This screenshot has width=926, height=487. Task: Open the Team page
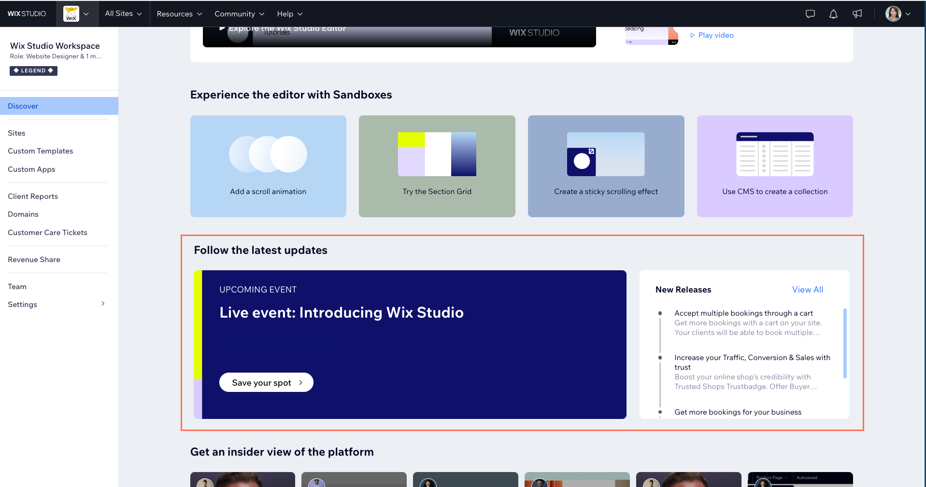click(x=17, y=287)
